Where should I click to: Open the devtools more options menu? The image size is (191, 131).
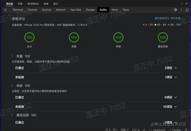click(x=181, y=10)
